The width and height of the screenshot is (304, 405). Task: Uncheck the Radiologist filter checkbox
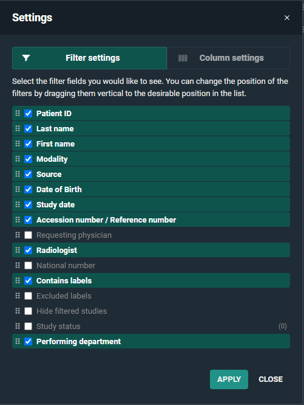point(29,250)
